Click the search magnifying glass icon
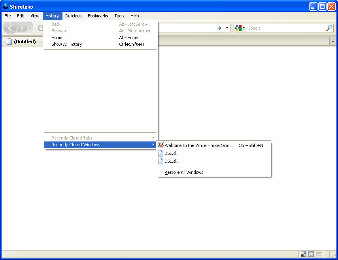Screen dimensions: 338x260 (329, 28)
